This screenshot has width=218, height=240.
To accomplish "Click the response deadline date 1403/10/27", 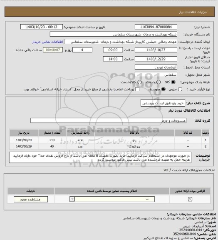I will 156,50.
